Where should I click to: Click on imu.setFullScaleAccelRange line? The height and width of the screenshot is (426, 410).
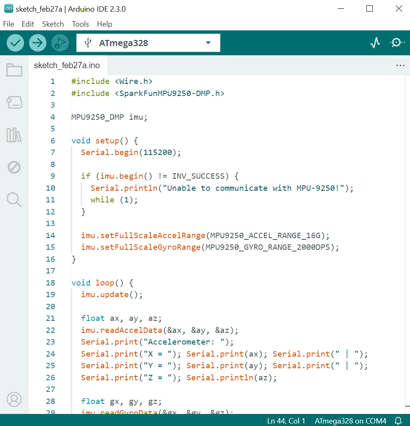pos(205,235)
